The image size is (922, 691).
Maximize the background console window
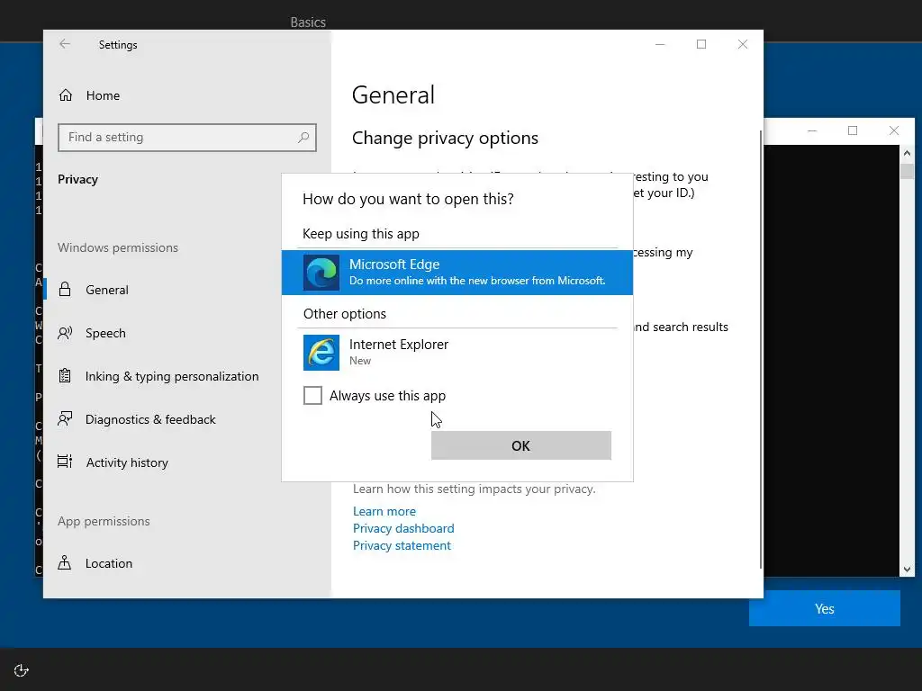pyautogui.click(x=853, y=130)
